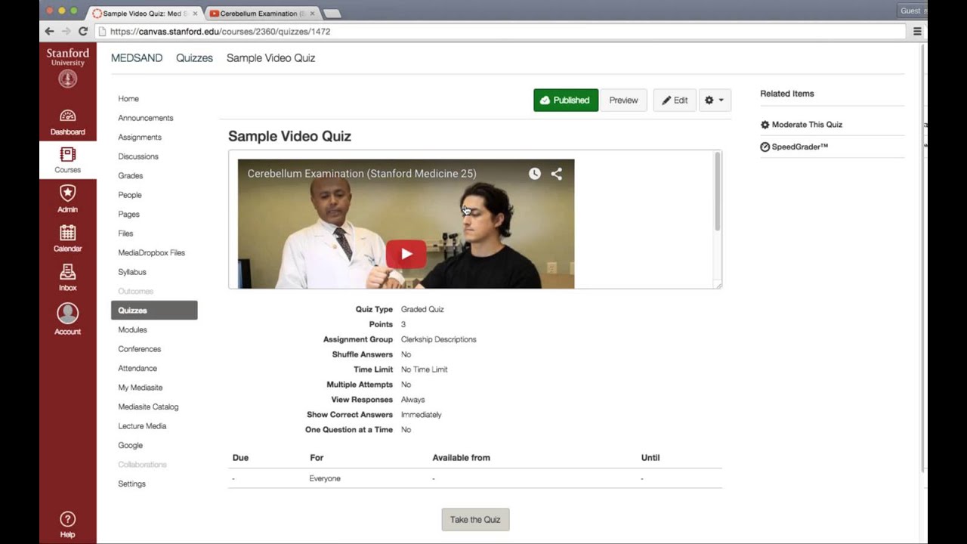Open Announcements in the course menu
Screen dimensions: 967x544
click(146, 118)
